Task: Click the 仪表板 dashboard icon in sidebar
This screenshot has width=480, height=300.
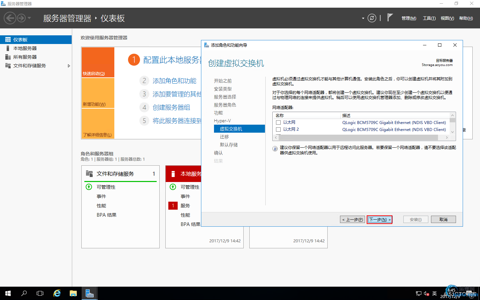Action: click(x=8, y=40)
